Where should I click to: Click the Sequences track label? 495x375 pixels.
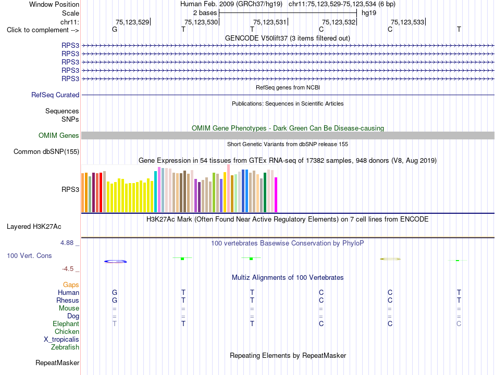point(62,111)
